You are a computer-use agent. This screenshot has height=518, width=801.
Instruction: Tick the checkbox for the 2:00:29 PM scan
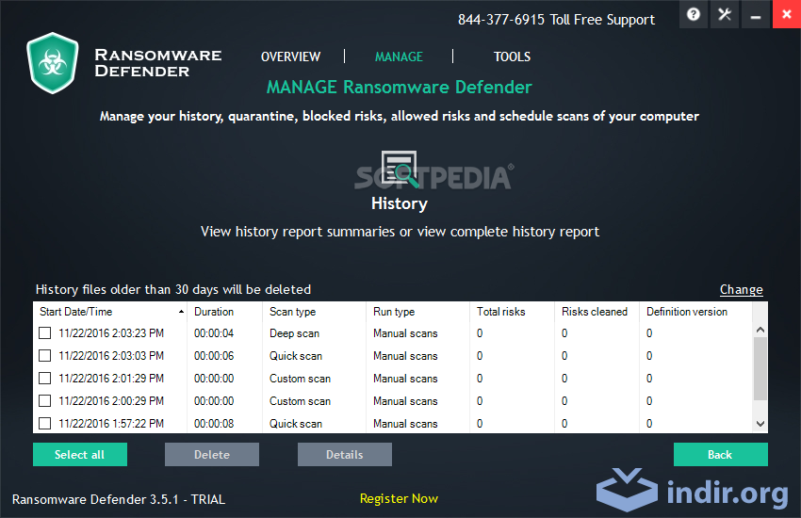45,400
